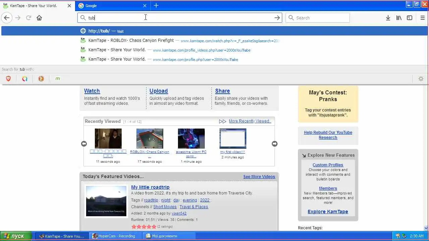This screenshot has width=429, height=241.
Task: Click the five-star rating on My little roadtrip
Action: pos(144,227)
